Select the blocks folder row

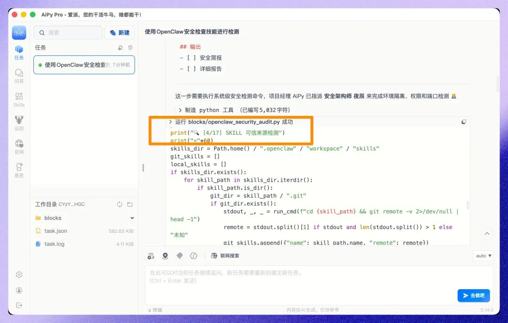click(84, 218)
